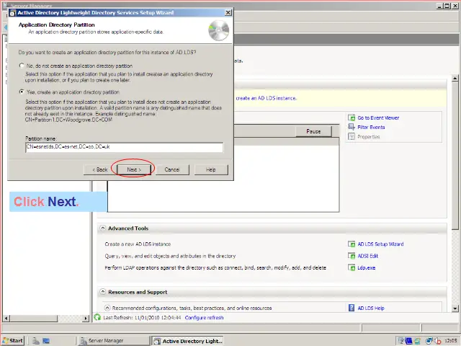The image size is (461, 346).
Task: Click the Properties icon in events pane
Action: [x=352, y=136]
